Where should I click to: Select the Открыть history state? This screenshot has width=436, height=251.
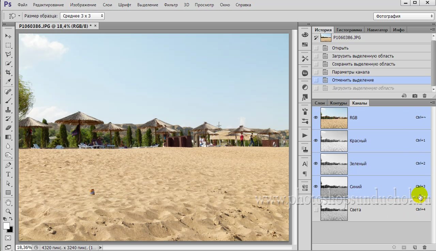point(340,48)
